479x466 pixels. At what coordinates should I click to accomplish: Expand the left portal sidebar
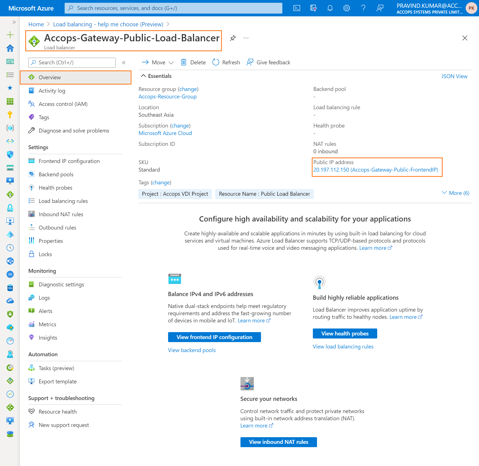point(14,22)
